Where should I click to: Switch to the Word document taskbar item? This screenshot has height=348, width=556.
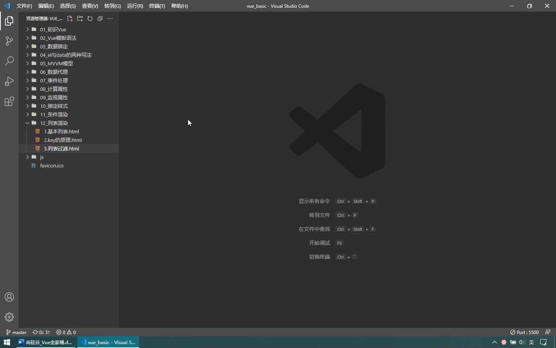coord(46,342)
